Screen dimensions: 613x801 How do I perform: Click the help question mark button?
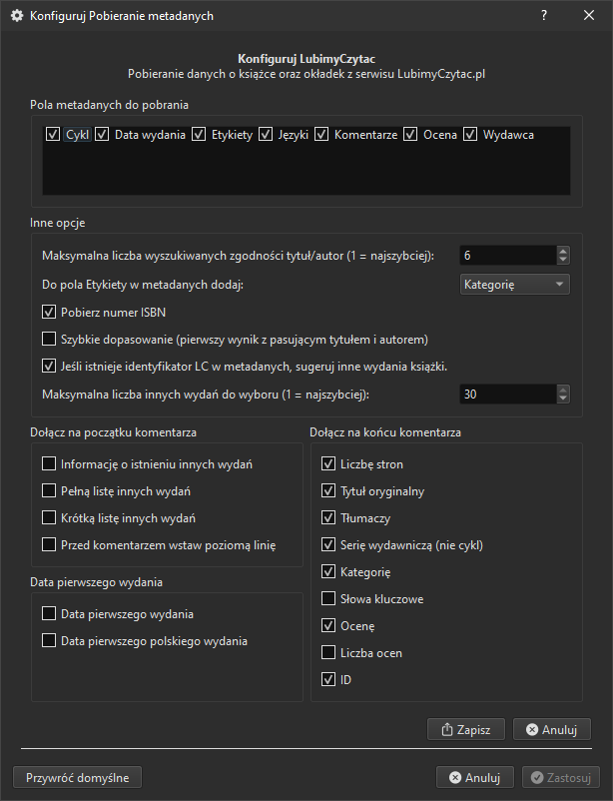pos(544,16)
